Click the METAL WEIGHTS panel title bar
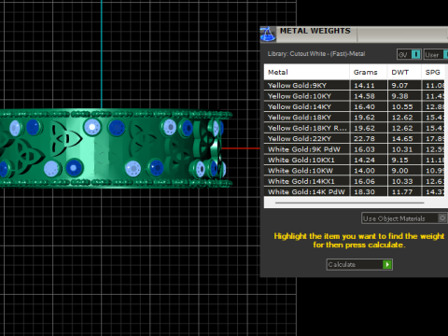This screenshot has width=448, height=336. click(362, 34)
